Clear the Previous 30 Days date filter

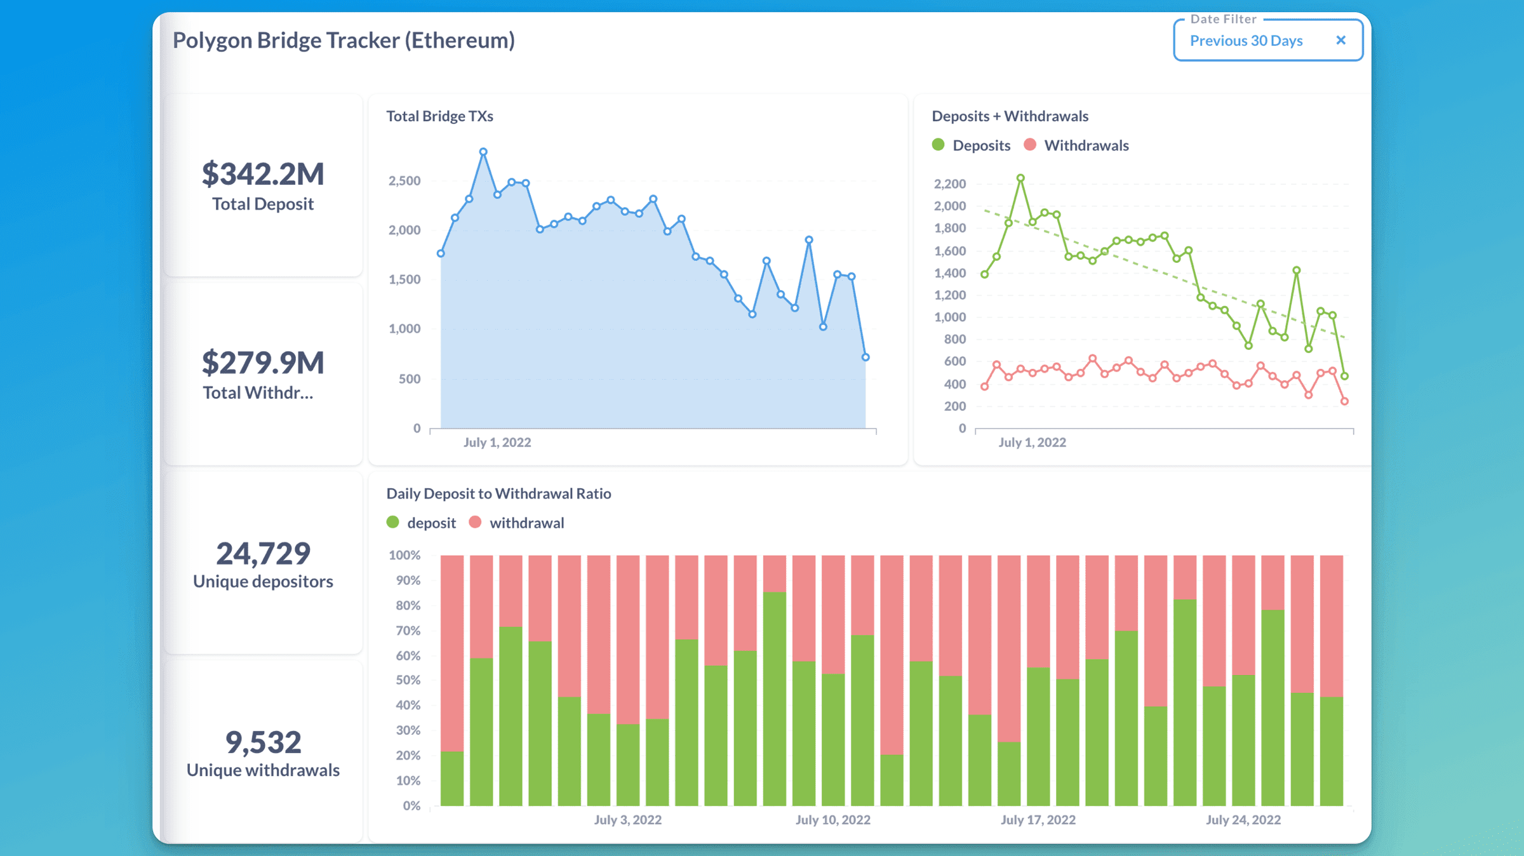click(x=1340, y=40)
